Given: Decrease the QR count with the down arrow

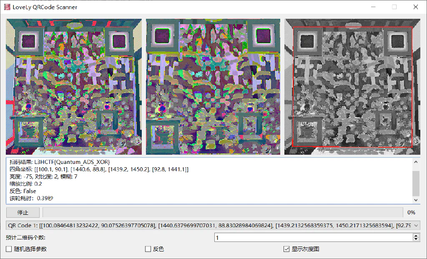Looking at the screenshot, I should click(416, 240).
